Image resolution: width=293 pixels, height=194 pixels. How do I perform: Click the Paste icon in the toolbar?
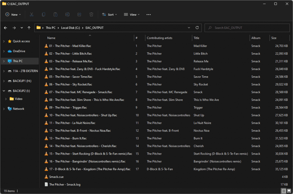coord(55,14)
